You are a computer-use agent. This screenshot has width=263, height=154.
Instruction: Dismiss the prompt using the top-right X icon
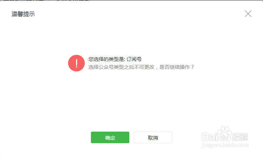pos(248,14)
